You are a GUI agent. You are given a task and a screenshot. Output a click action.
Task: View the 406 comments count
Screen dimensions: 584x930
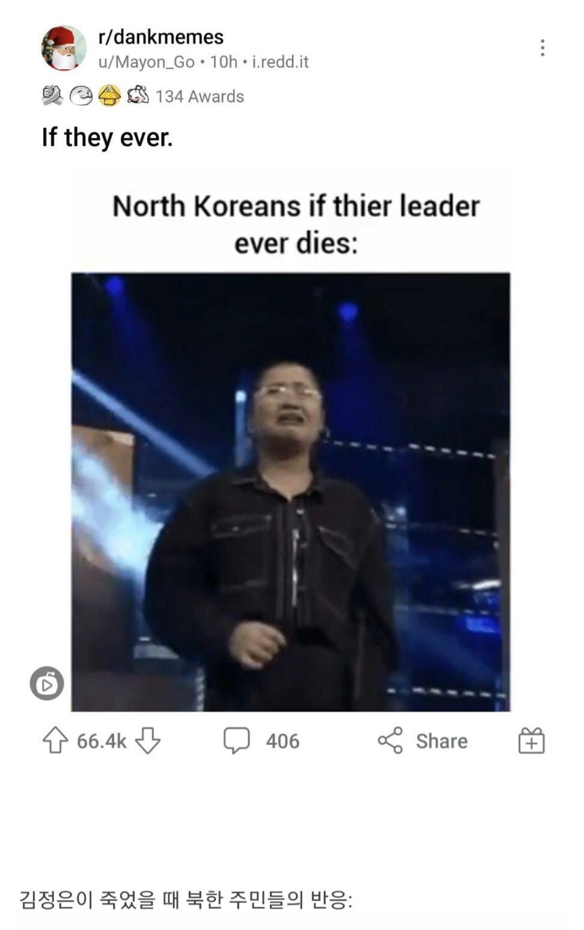(282, 741)
